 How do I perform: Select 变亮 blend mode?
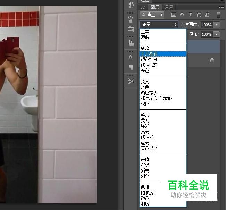[x=163, y=82]
